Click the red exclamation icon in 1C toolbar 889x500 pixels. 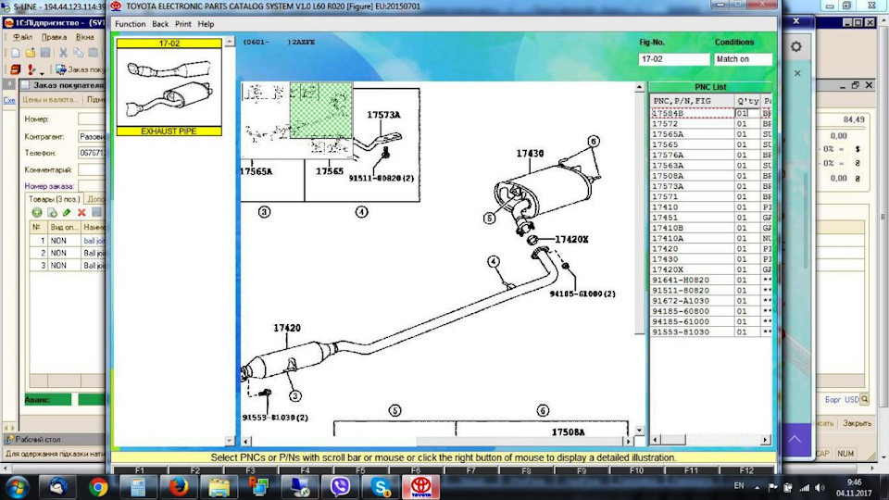tap(31, 69)
